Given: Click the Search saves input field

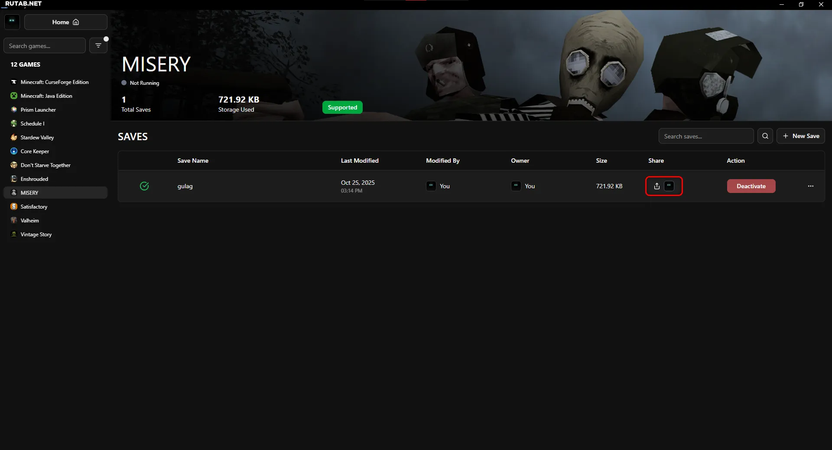Looking at the screenshot, I should pyautogui.click(x=705, y=136).
